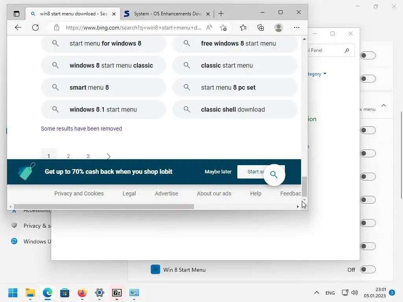Close the win8 start menu download tab
This screenshot has width=403, height=302.
tap(114, 14)
